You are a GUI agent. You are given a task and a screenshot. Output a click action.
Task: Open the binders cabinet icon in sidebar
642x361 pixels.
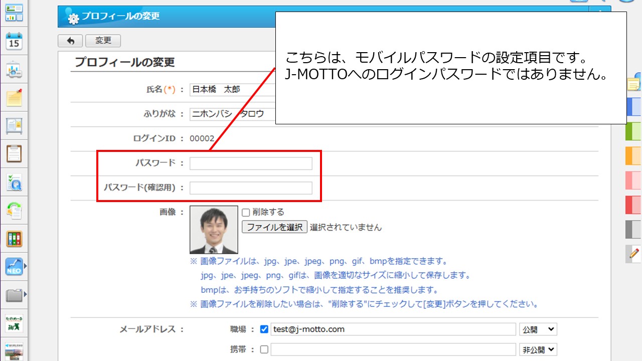pyautogui.click(x=14, y=239)
